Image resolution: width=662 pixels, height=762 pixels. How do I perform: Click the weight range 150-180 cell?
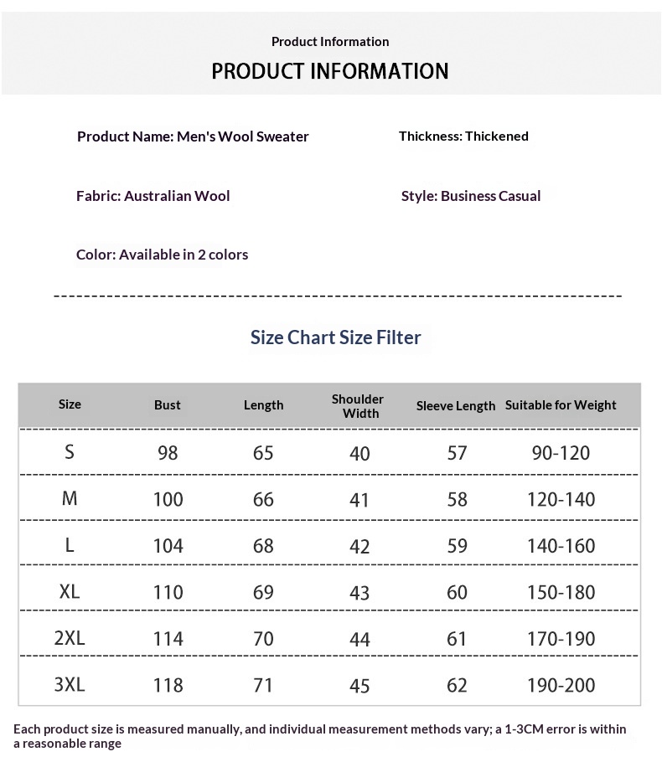point(561,593)
